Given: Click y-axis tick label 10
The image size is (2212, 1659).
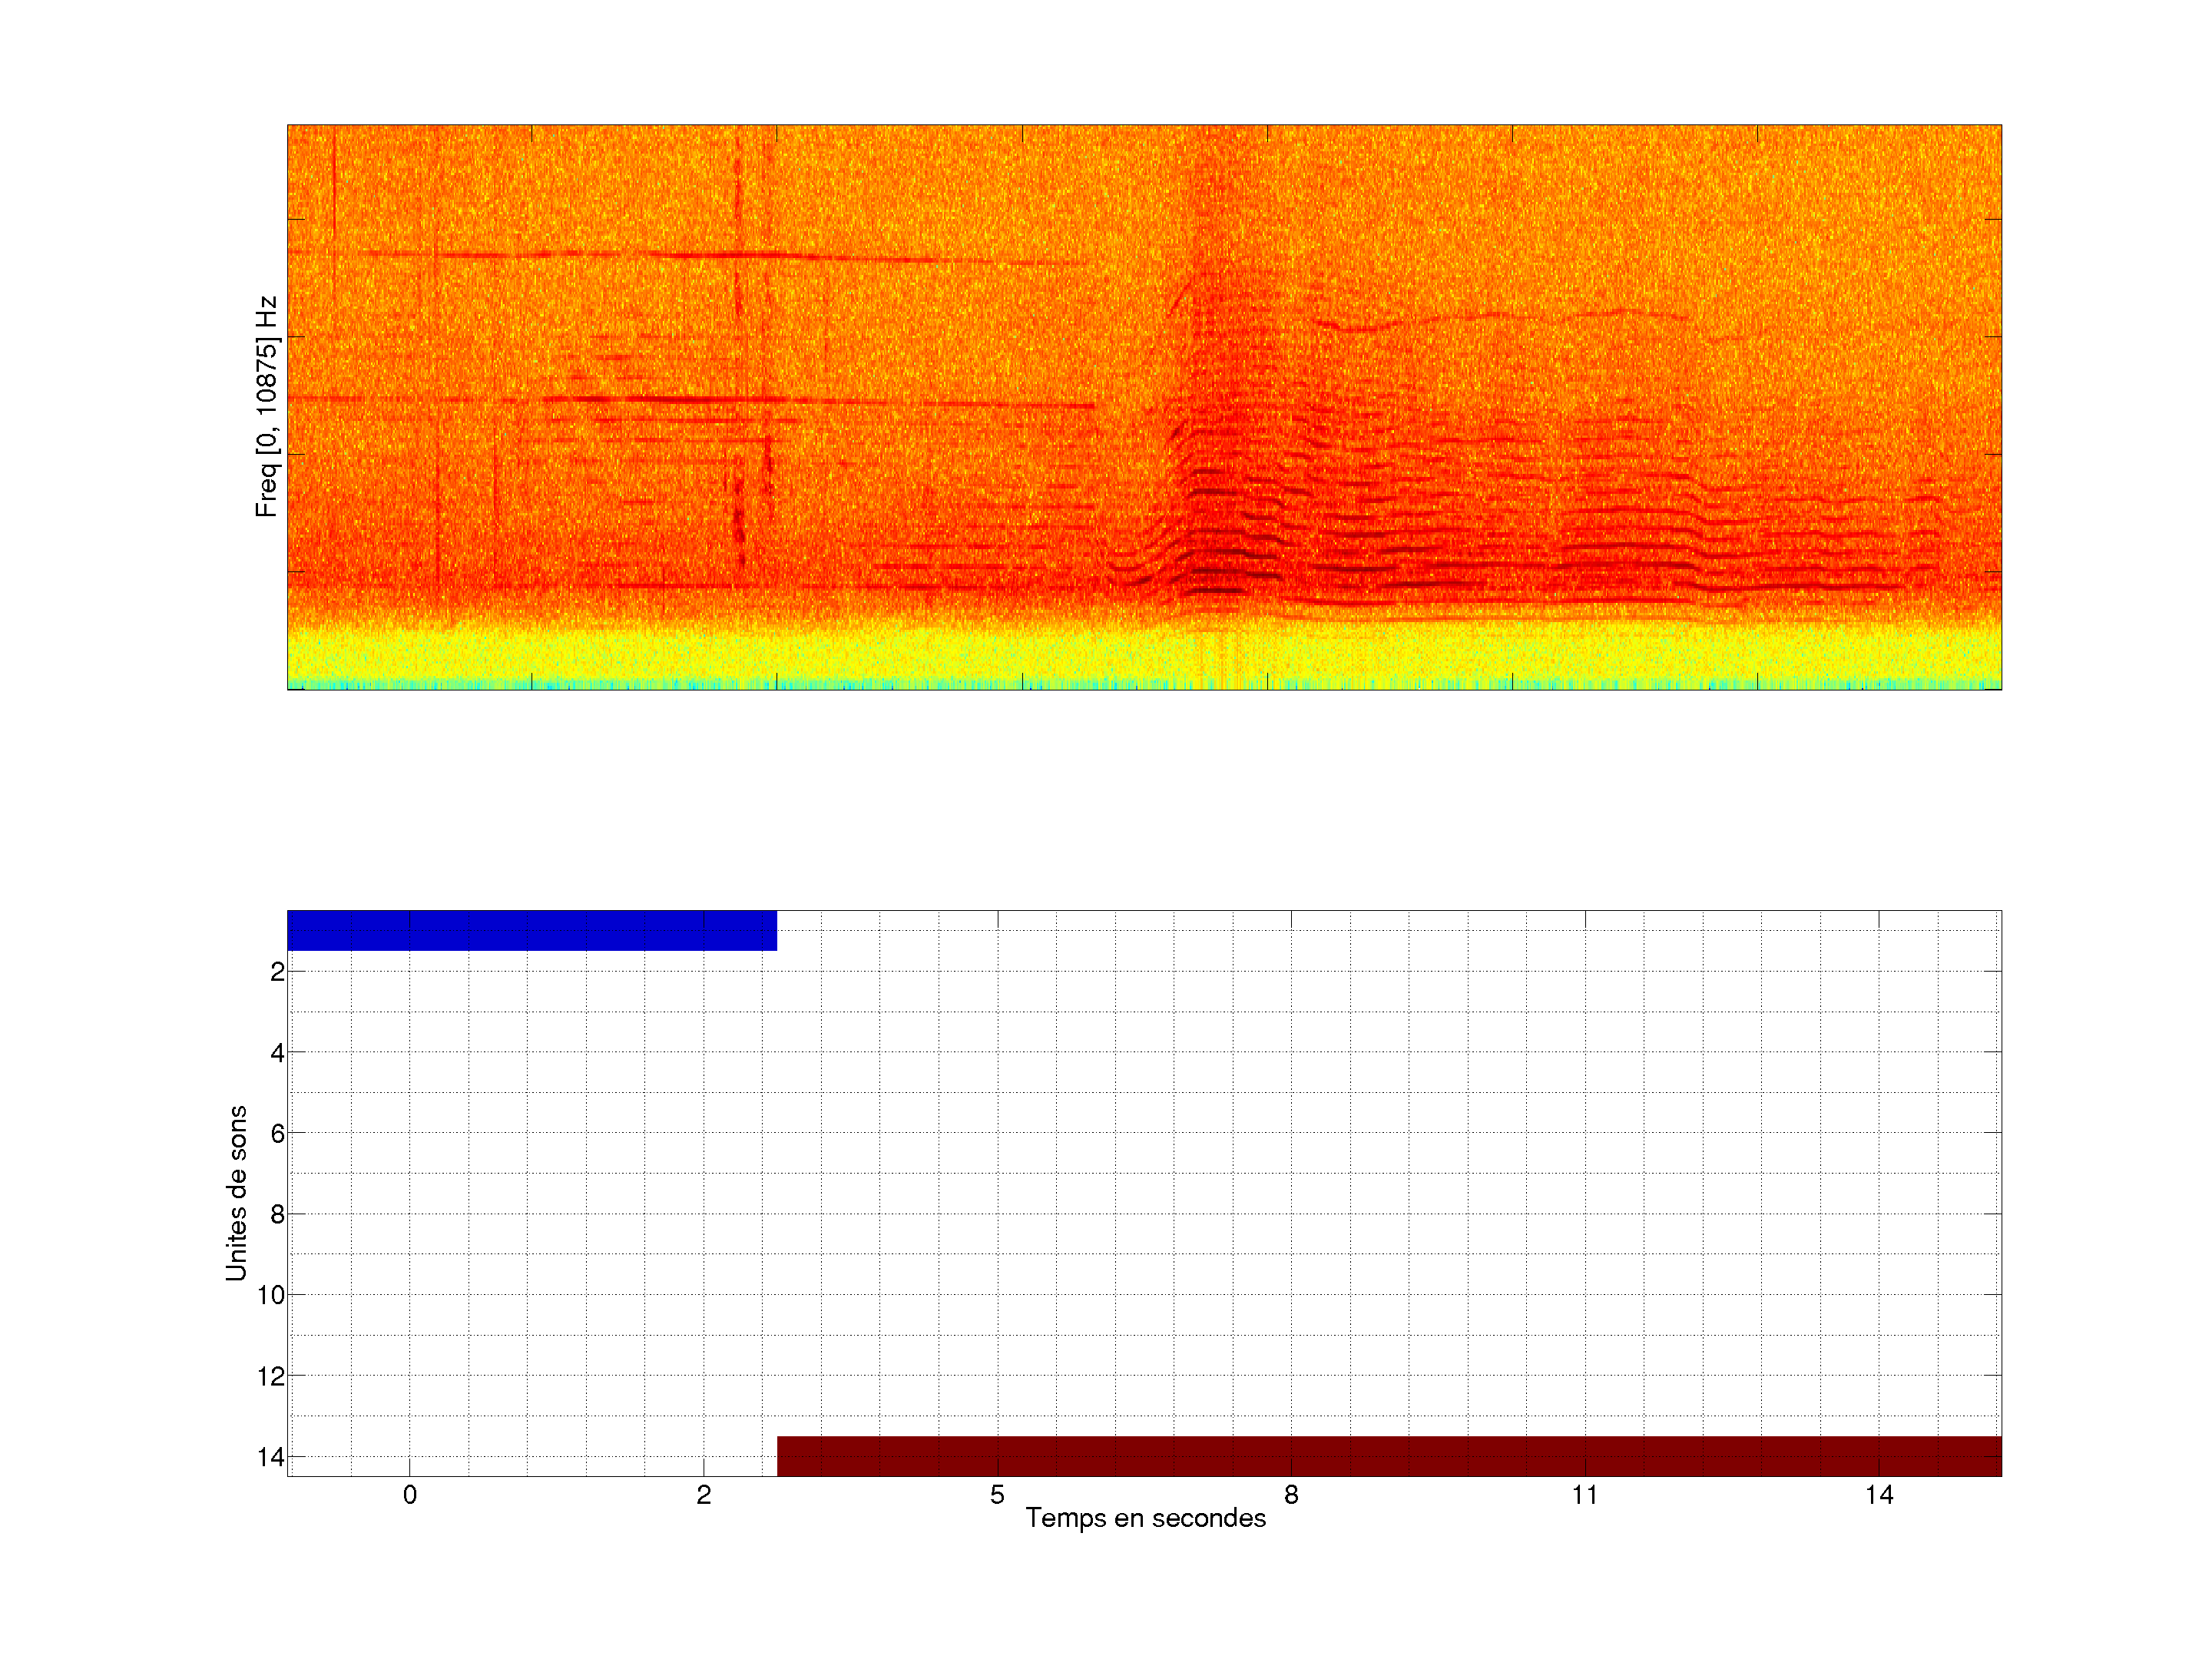Looking at the screenshot, I should (271, 1295).
